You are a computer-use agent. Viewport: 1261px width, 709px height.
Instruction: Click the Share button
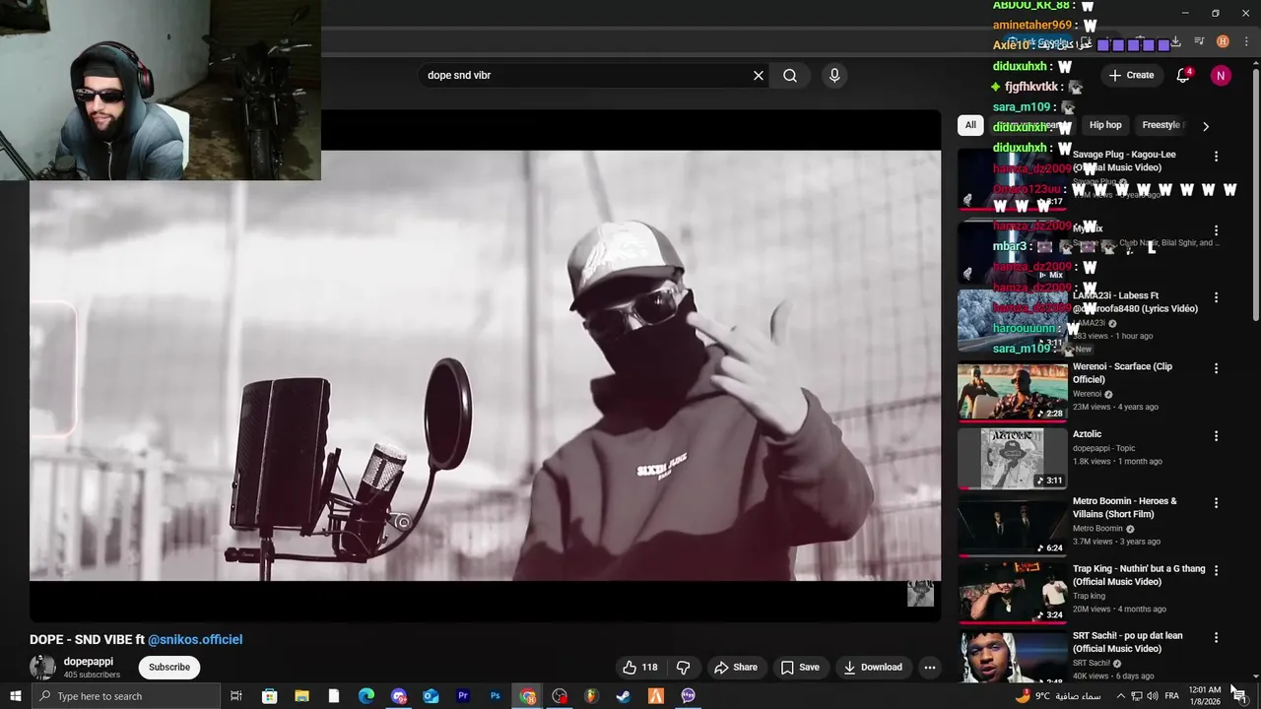[736, 667]
